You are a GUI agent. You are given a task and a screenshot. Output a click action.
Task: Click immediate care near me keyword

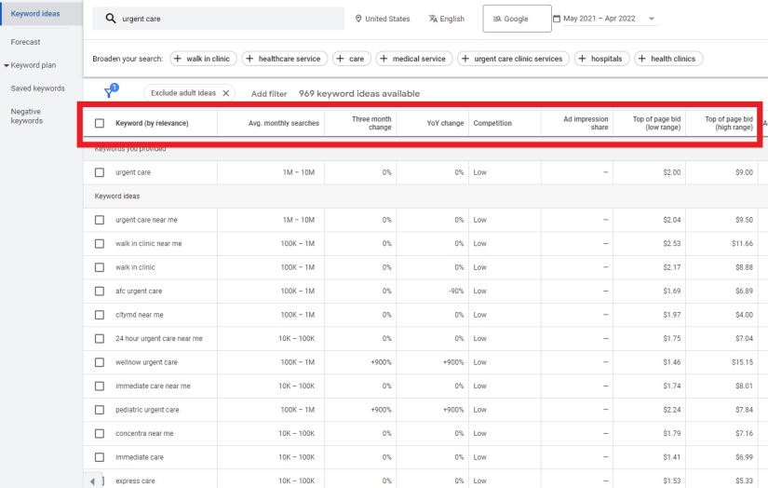153,386
